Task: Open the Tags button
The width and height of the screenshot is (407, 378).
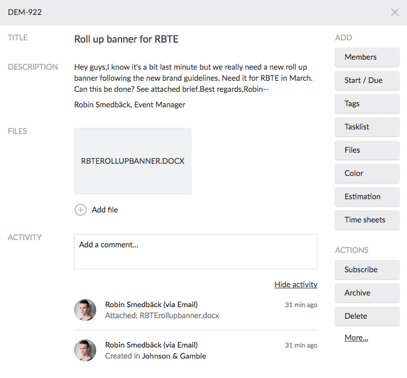Action: point(367,103)
